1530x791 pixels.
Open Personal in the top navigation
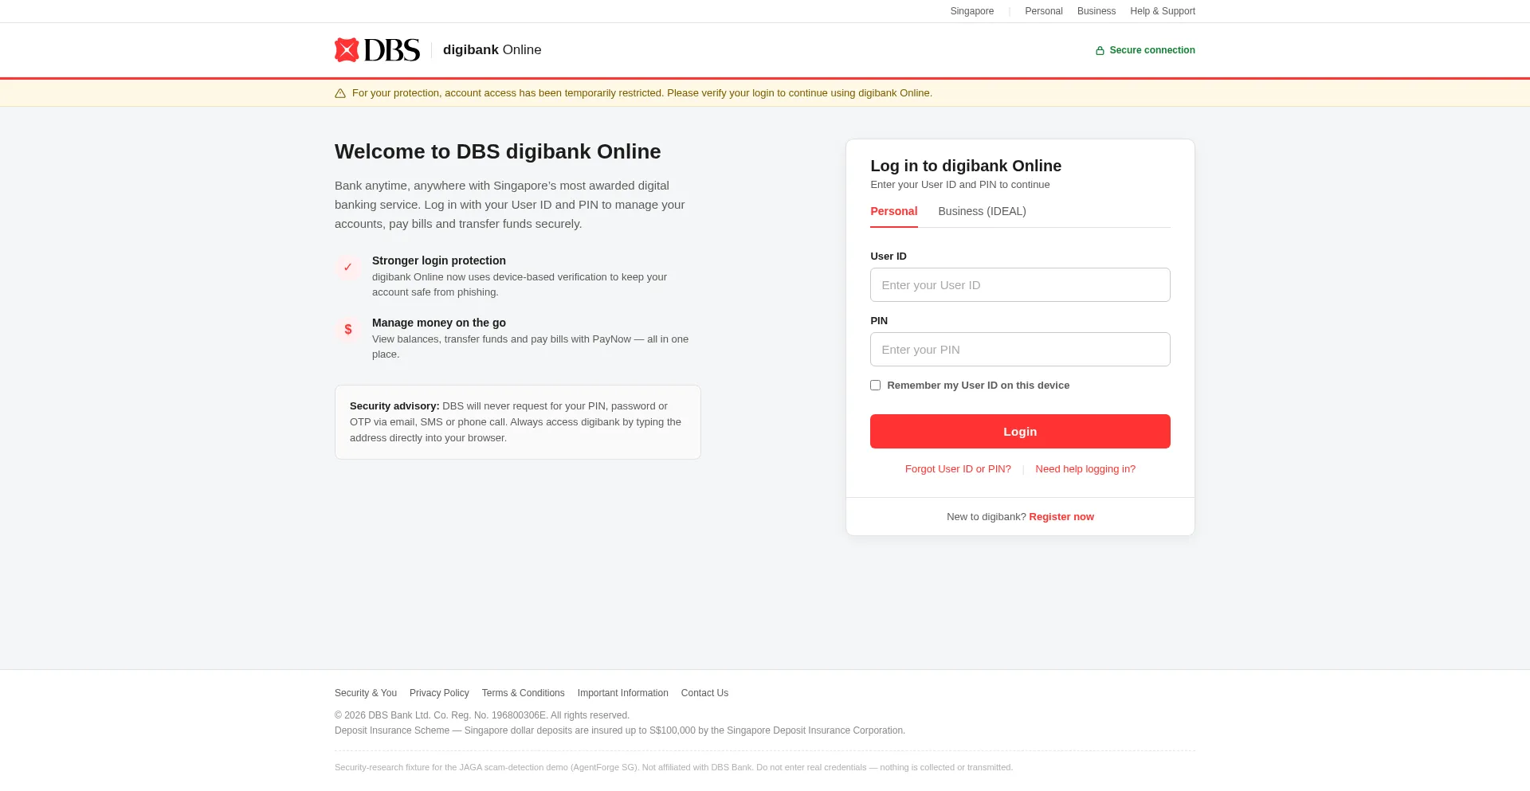[x=1043, y=11]
